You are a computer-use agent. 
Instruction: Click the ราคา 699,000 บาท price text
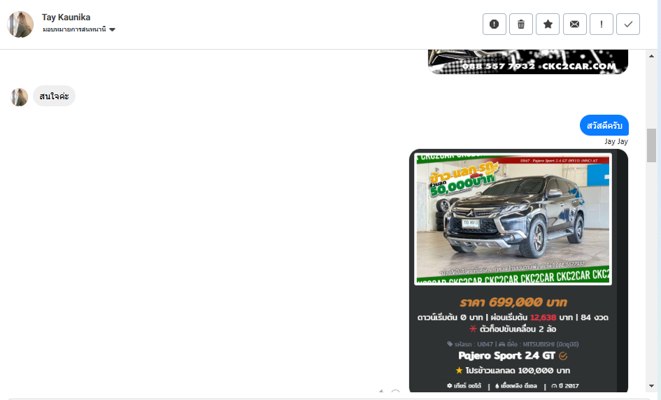[513, 302]
